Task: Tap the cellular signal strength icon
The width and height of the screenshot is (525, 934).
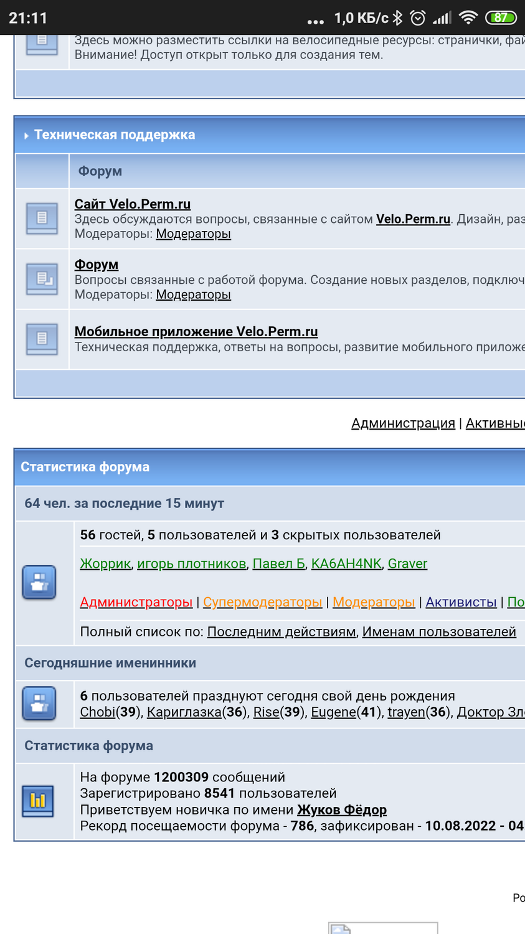Action: (x=442, y=18)
